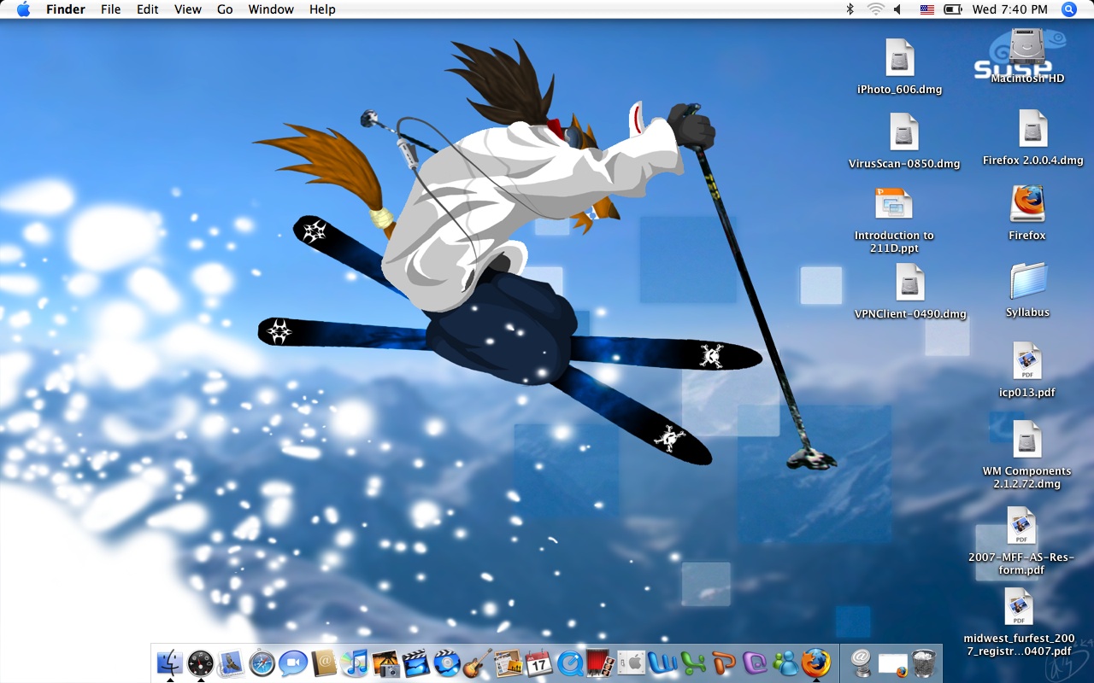Viewport: 1094px width, 683px height.
Task: Open the Wi-Fi AirPort status menu
Action: click(x=875, y=9)
